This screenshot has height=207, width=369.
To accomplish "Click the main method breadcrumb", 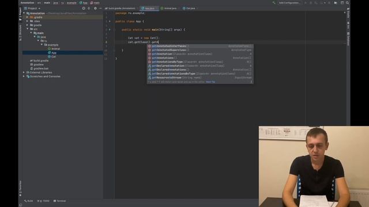I will (x=95, y=3).
